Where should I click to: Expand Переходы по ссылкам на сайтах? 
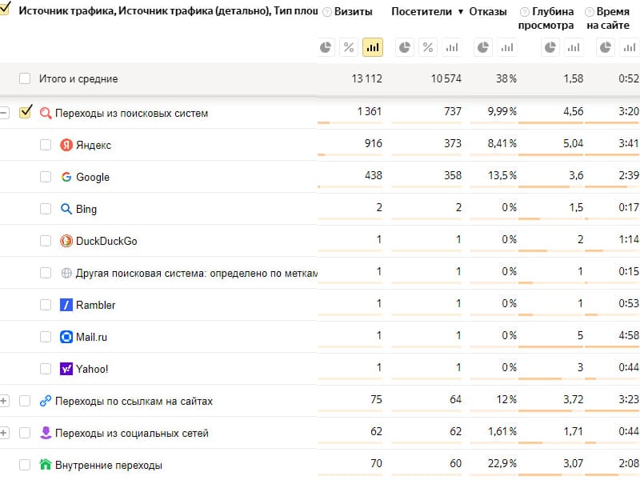pos(4,401)
